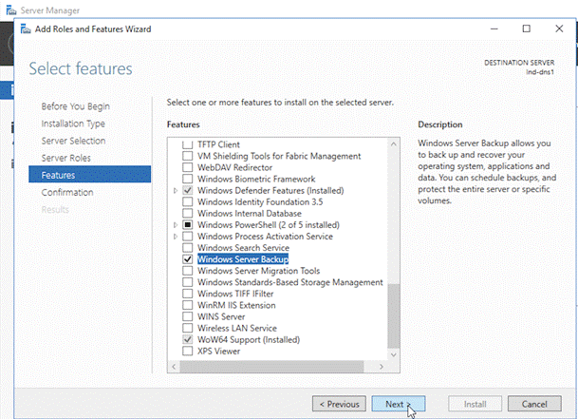Click the horizontal scroll left arrow
This screenshot has height=419, width=578.
pyautogui.click(x=174, y=366)
